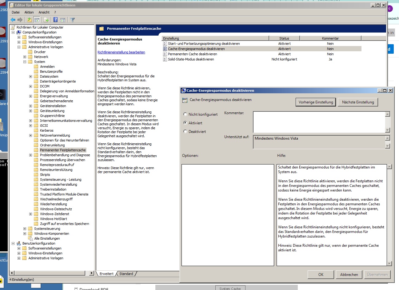
Task: Click the policy icon in dialog header
Action: click(x=185, y=100)
